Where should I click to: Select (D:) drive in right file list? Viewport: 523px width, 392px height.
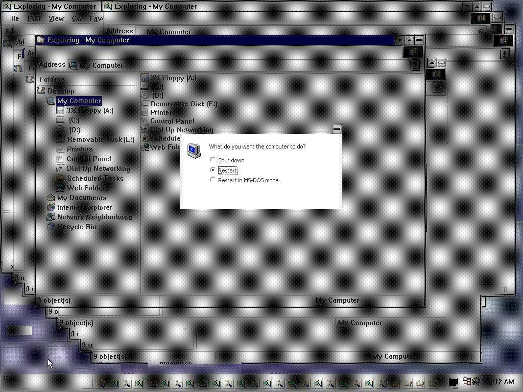click(157, 95)
